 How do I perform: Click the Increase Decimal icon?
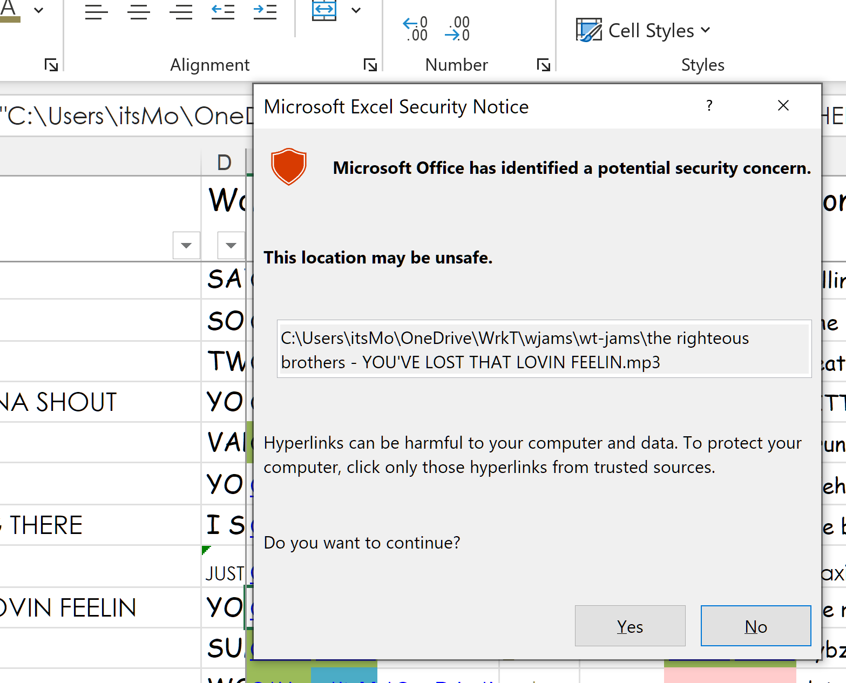415,30
